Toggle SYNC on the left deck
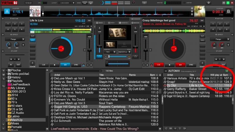This screenshot has height=132, width=235. tap(76, 65)
